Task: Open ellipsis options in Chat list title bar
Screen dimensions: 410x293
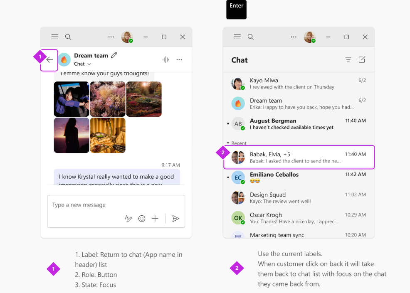Action: (294, 37)
